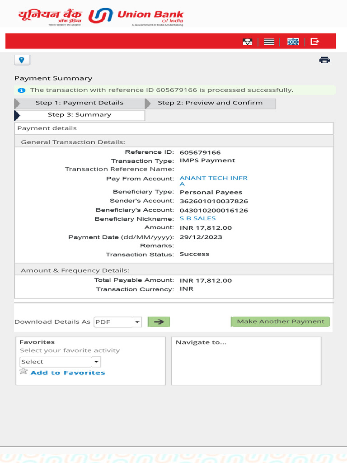Print the payment summary via printer icon
347x463 pixels.
[x=324, y=60]
